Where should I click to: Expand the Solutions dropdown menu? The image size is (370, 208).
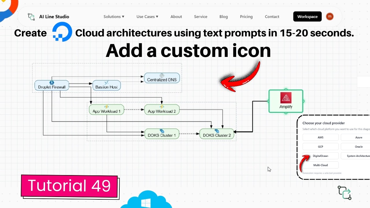tap(114, 16)
